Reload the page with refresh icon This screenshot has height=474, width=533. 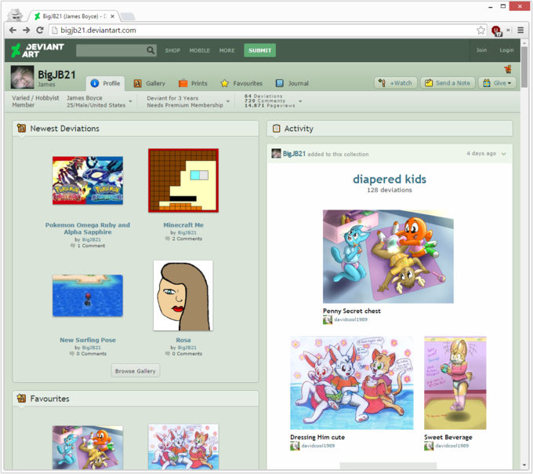click(40, 31)
